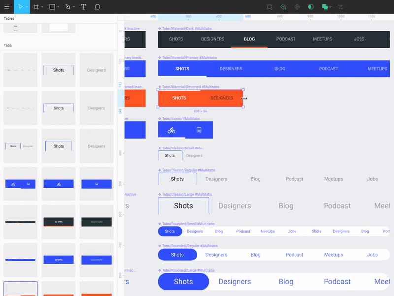This screenshot has height=296, width=394.
Task: Select the Slice tool icon
Action: [x=341, y=7]
